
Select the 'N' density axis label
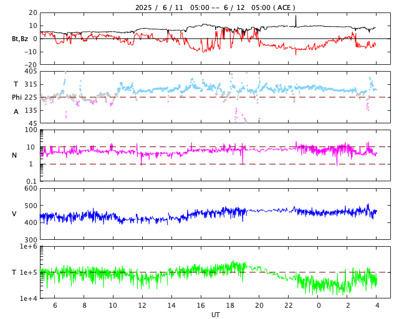pos(14,155)
